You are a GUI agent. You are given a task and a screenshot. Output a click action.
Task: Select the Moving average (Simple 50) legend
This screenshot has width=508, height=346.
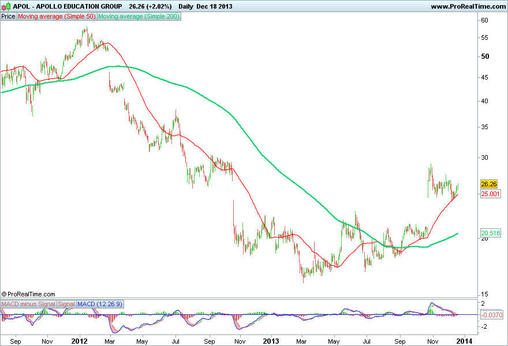point(57,16)
